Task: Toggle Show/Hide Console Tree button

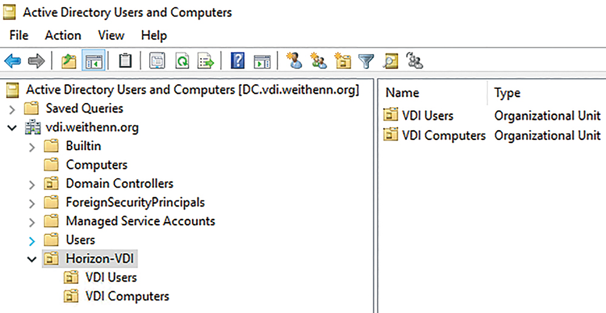Action: point(93,61)
